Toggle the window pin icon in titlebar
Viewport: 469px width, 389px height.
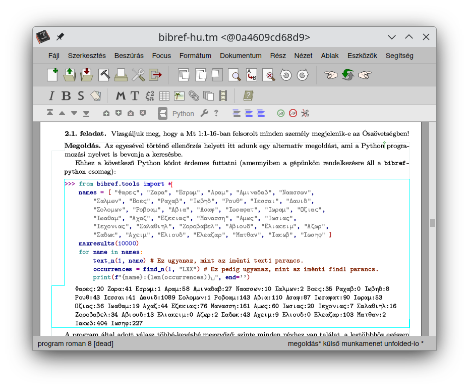tap(61, 37)
